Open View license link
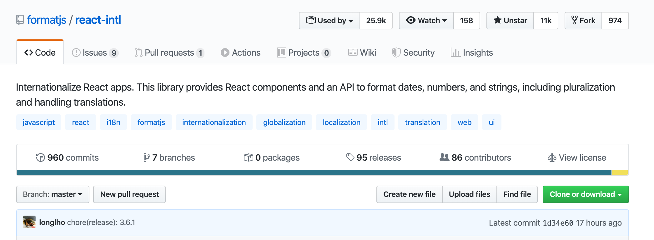This screenshot has height=240, width=654. click(x=577, y=157)
